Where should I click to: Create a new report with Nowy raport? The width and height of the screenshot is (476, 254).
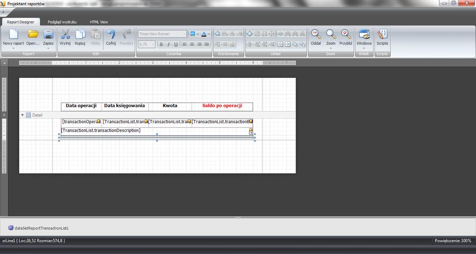click(13, 37)
